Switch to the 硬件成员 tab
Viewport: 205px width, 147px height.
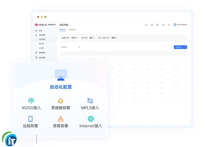[62, 30]
